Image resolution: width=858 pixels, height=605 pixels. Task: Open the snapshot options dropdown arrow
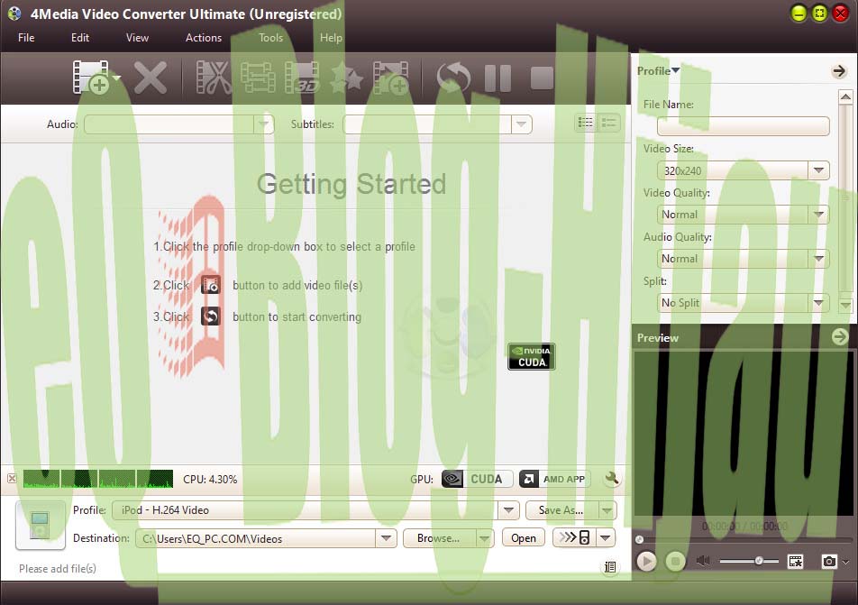click(846, 562)
